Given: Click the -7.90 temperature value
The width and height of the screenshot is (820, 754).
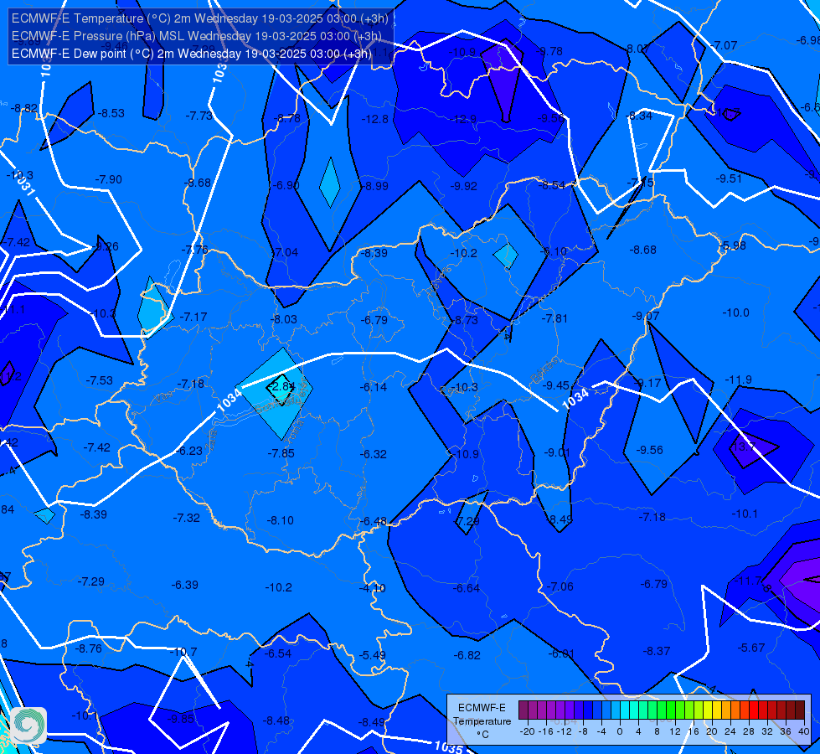Looking at the screenshot, I should (x=108, y=179).
